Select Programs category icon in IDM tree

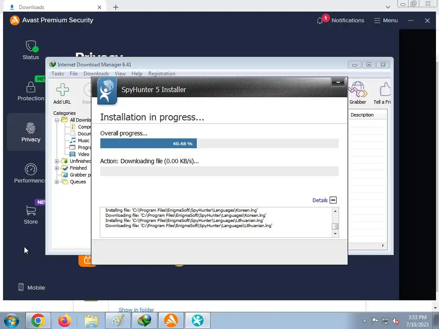point(72,147)
